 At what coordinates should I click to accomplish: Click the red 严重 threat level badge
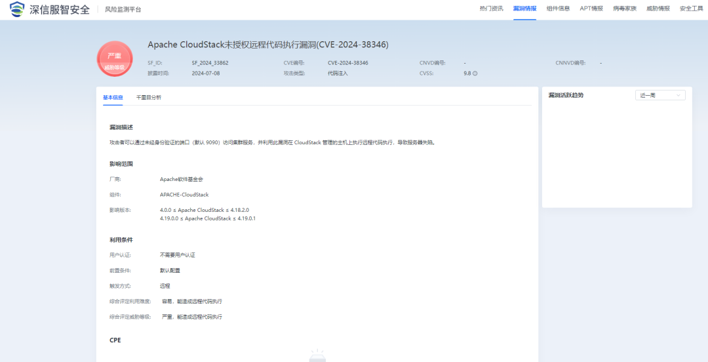pos(115,59)
